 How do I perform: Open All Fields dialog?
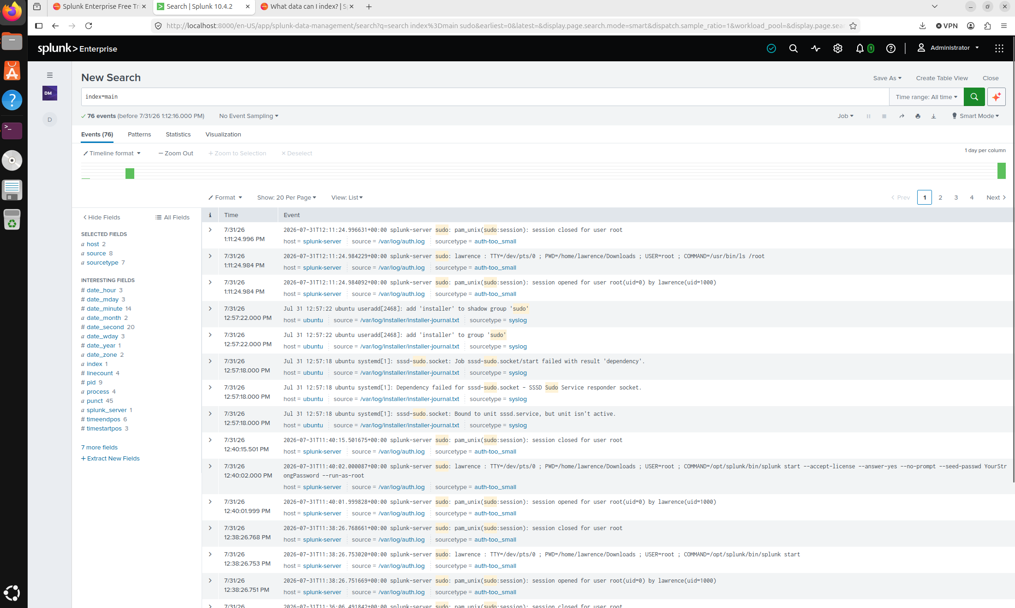[173, 218]
